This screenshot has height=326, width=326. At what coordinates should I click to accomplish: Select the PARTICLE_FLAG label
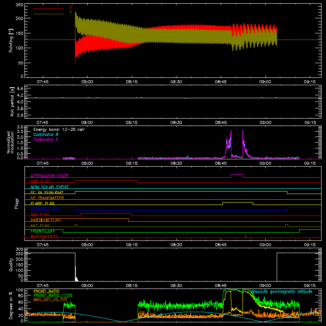(46, 220)
